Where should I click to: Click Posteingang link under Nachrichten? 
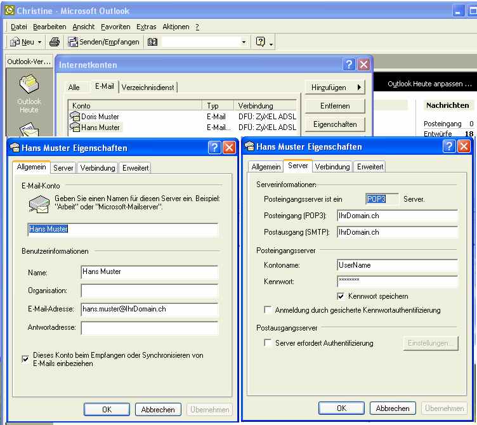pyautogui.click(x=442, y=124)
